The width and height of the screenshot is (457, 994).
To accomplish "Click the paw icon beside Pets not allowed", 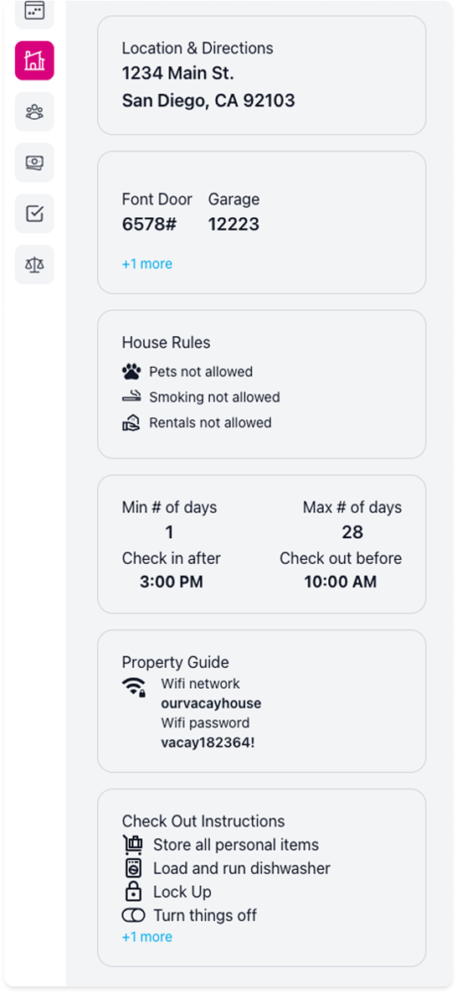I will click(x=131, y=371).
